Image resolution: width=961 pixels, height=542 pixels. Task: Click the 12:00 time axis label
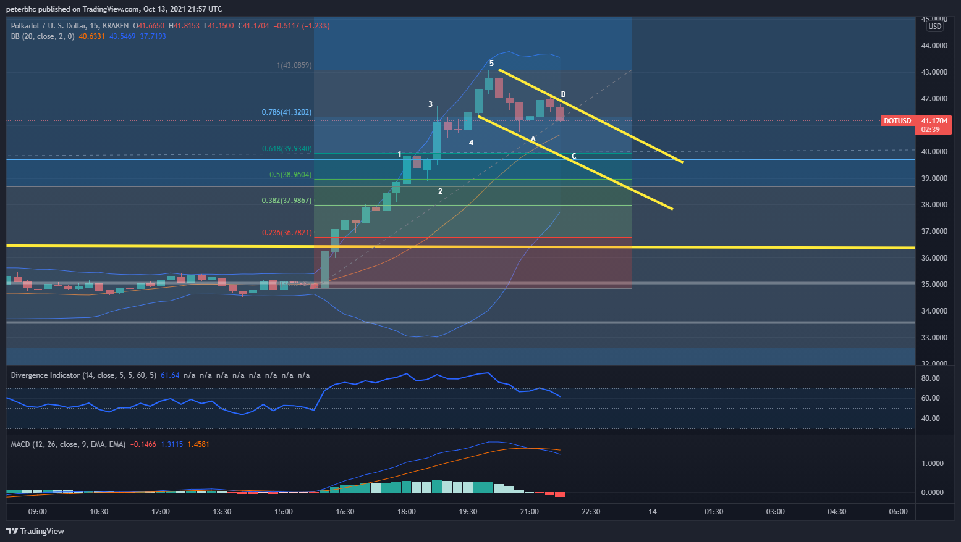[x=161, y=512]
